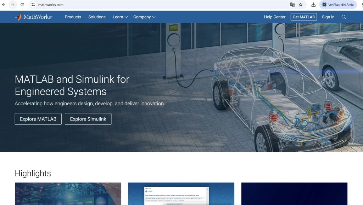Open the Solutions menu item
The image size is (363, 205).
coord(97,17)
